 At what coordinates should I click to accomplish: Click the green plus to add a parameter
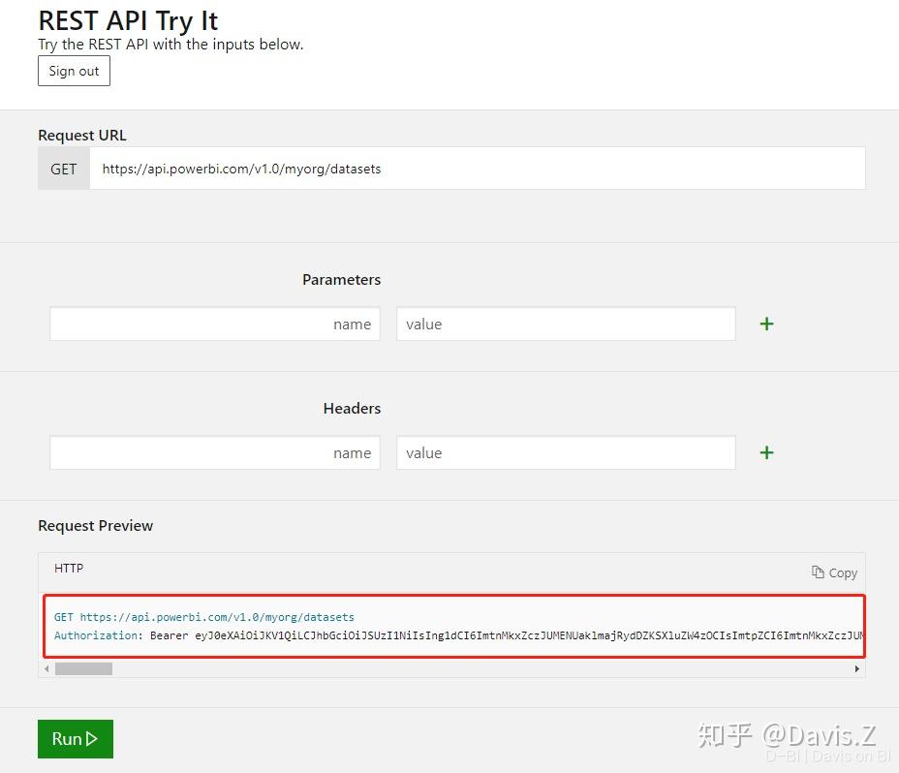766,324
